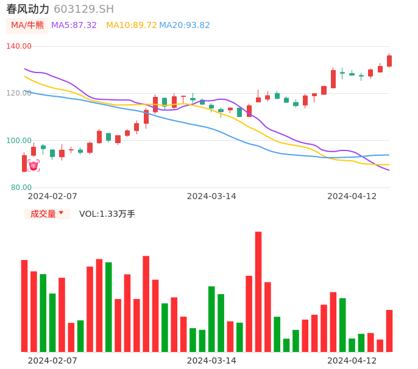Image resolution: width=418 pixels, height=369 pixels.
Task: Click the VOL:1.33万手 volume readout
Action: pos(107,214)
